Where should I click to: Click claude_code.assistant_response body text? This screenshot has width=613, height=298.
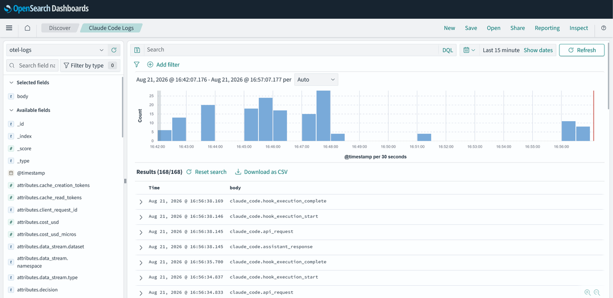coord(271,247)
